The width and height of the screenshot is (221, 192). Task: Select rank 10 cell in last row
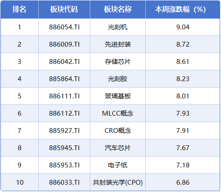tap(20, 183)
